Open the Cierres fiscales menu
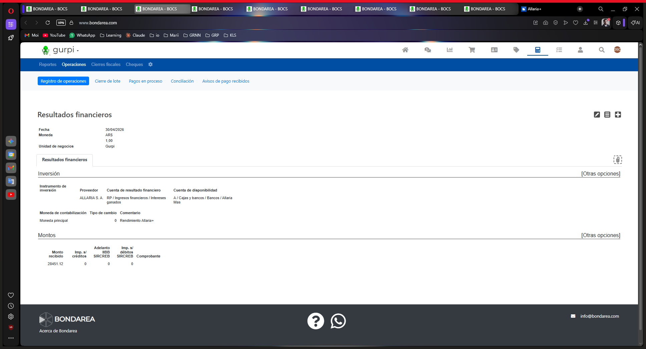 click(x=106, y=65)
